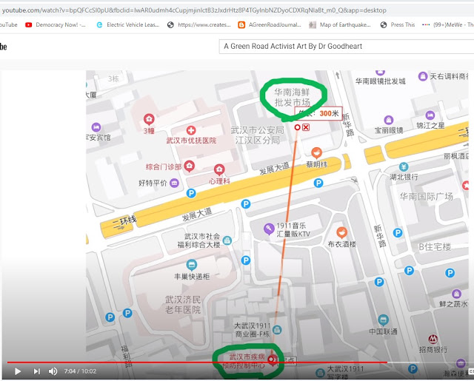Viewport: 474px width, 381px height.
Task: Click the 华南眼镜批发城 map label
Action: (x=380, y=81)
